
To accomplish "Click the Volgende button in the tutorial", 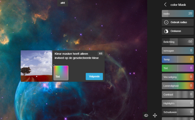I will pyautogui.click(x=94, y=77).
